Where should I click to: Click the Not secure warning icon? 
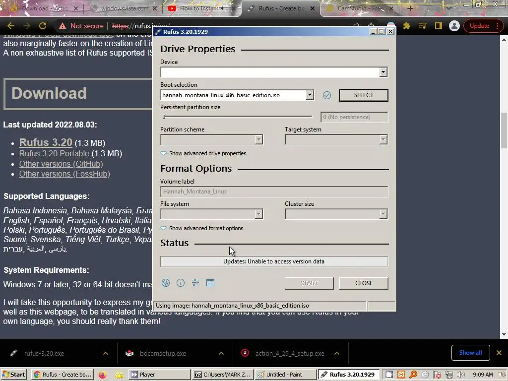click(63, 26)
